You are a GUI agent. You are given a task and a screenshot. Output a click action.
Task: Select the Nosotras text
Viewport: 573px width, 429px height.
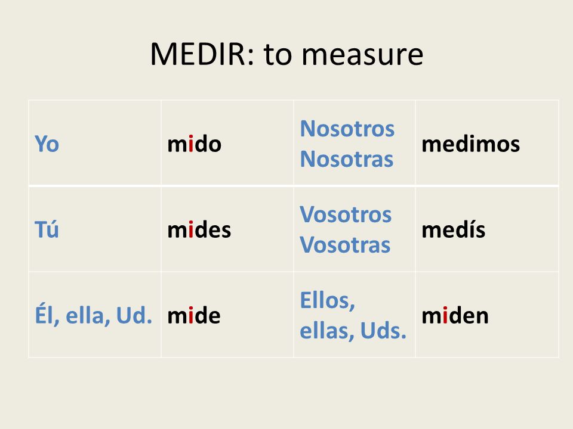pyautogui.click(x=346, y=159)
